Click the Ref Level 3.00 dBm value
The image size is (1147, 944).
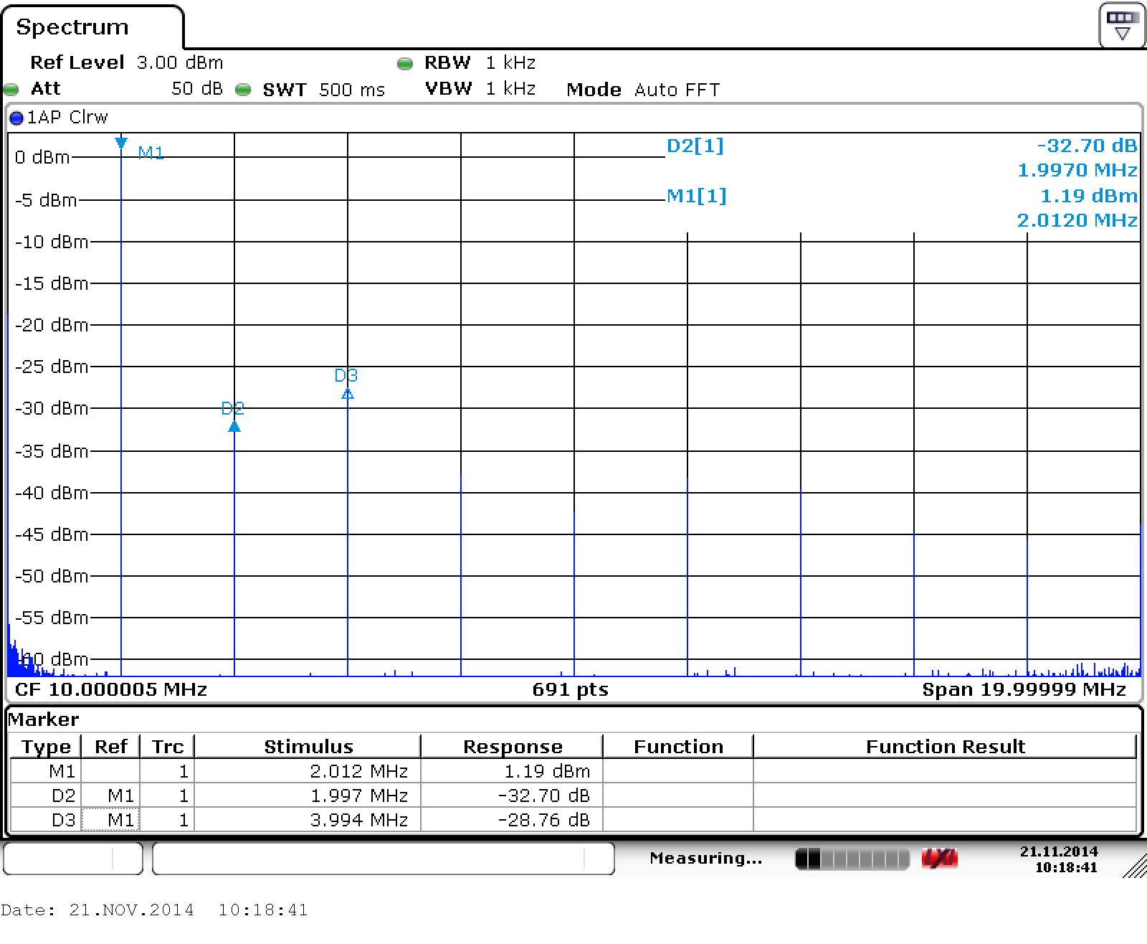click(180, 62)
